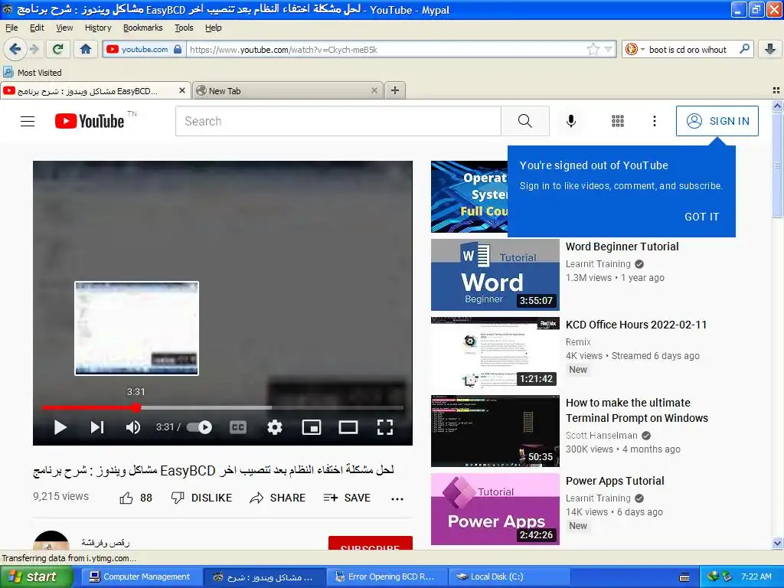Image resolution: width=784 pixels, height=588 pixels.
Task: Click the video progress bar scrubber handle
Action: pos(136,408)
